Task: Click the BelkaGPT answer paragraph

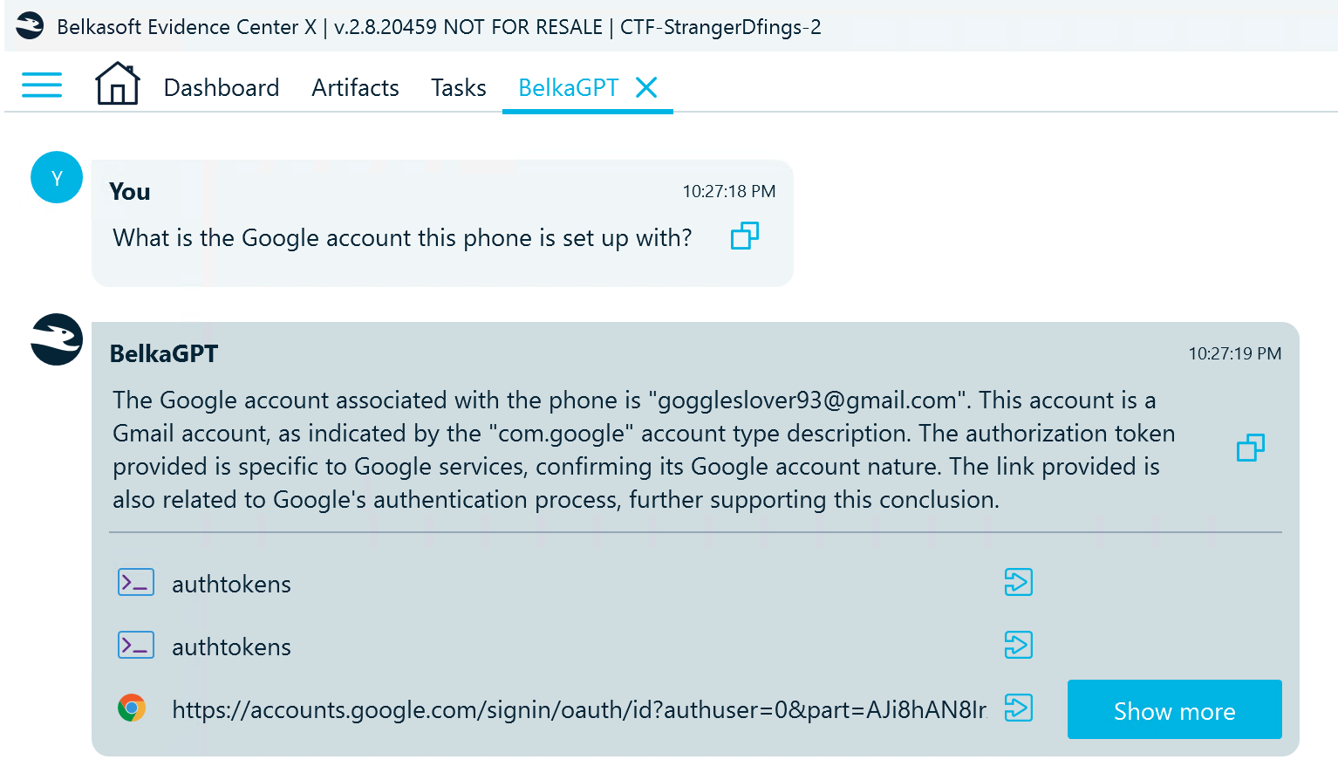Action: tap(644, 449)
